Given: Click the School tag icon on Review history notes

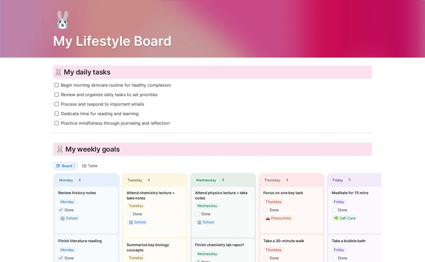Looking at the screenshot, I should pos(63,218).
